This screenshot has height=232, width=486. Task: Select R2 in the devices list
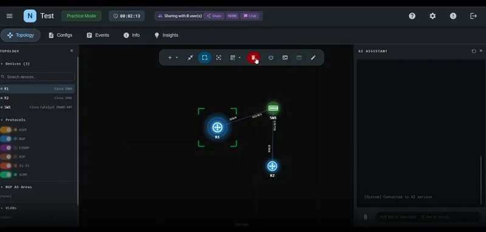pyautogui.click(x=37, y=98)
